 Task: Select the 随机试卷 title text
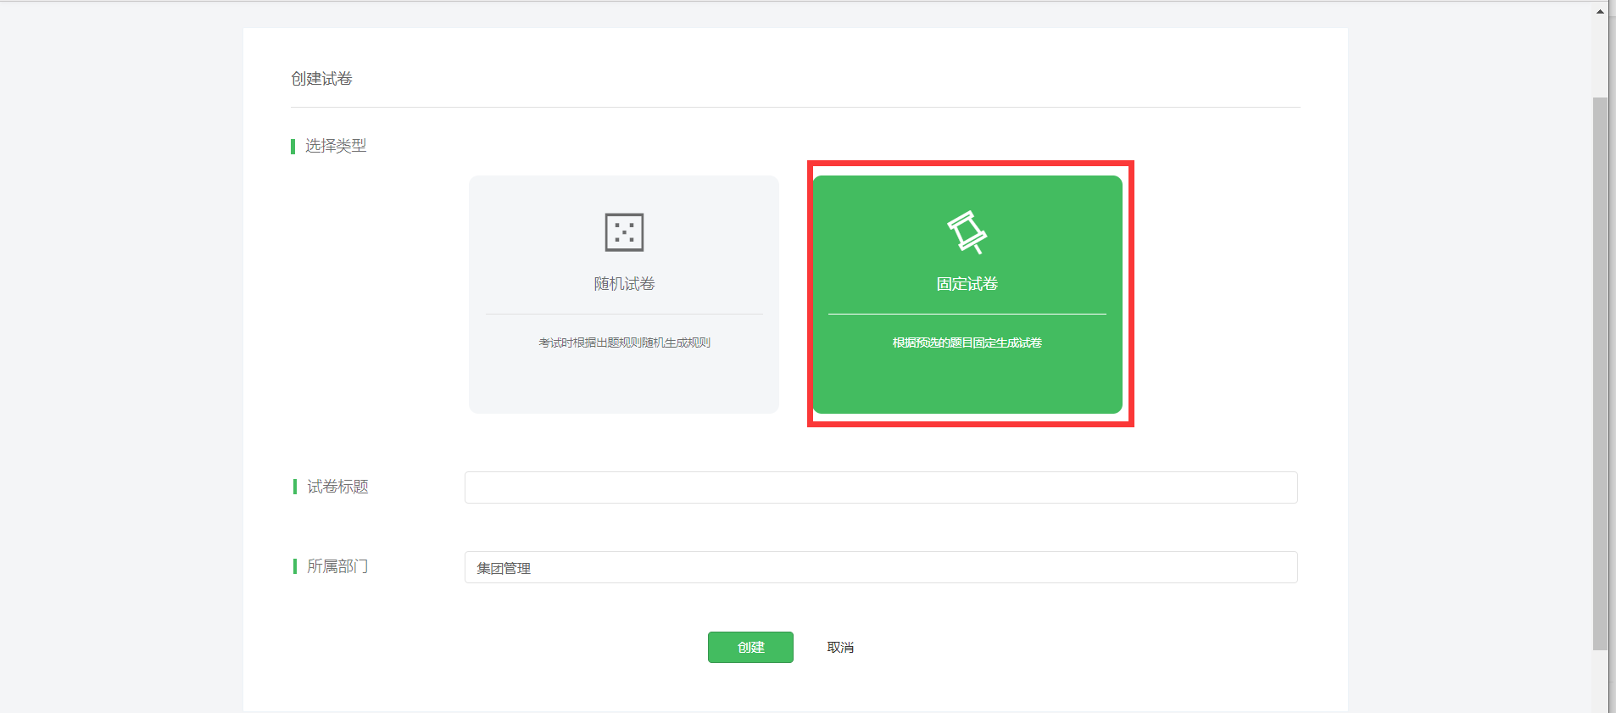point(624,284)
